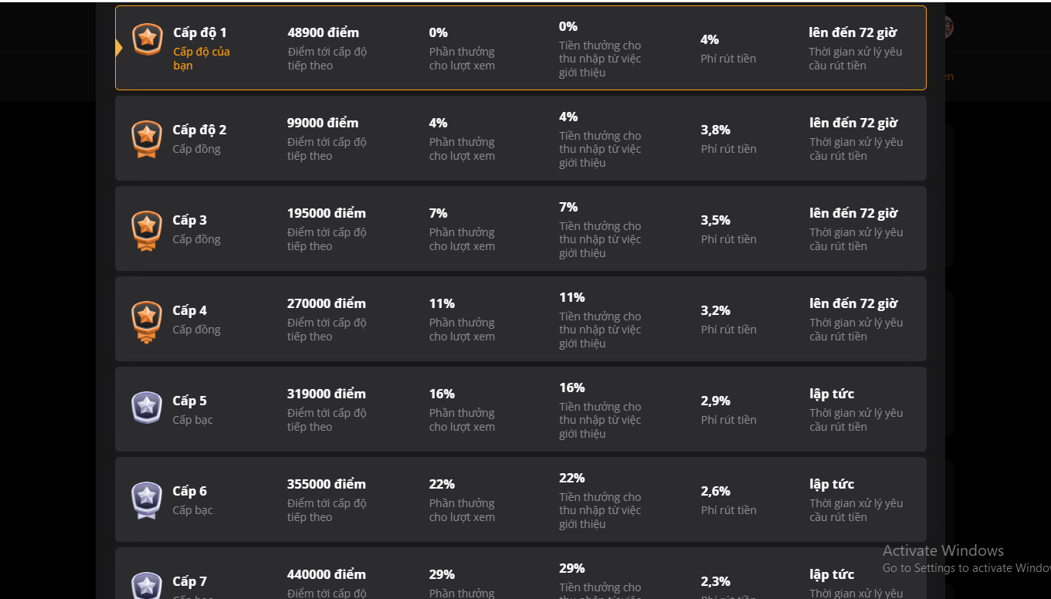This screenshot has height=599, width=1051.
Task: Select the Cấp 7 badge icon
Action: click(x=147, y=586)
